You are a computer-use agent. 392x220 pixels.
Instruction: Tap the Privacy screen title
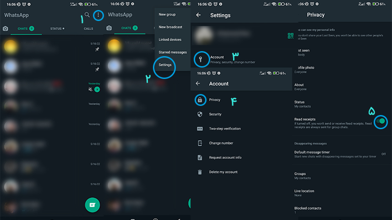tap(316, 15)
